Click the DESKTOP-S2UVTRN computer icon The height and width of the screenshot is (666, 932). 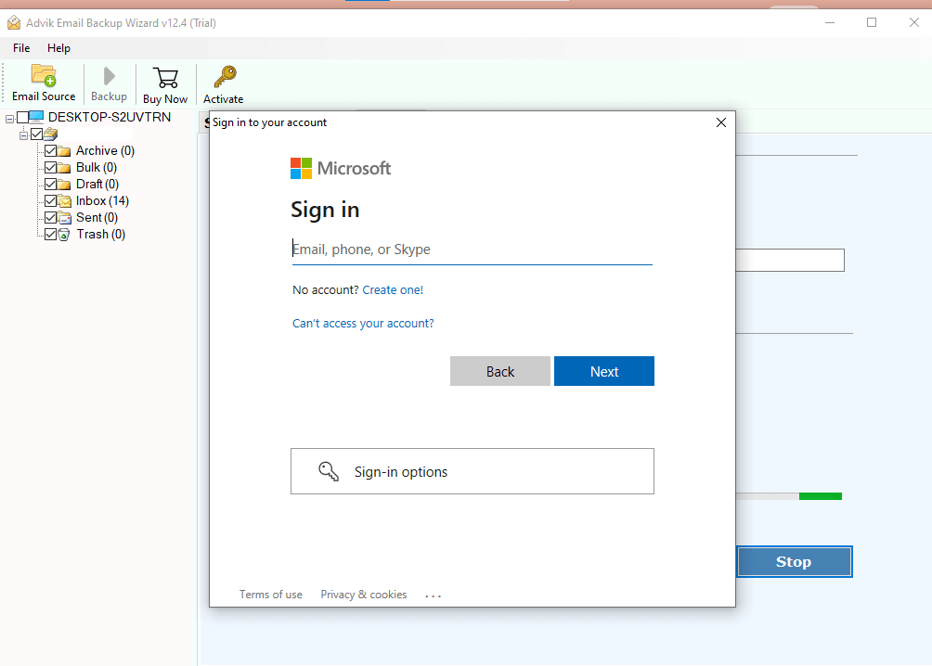pos(36,117)
